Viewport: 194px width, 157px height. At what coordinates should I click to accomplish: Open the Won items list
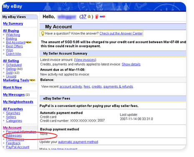coord(10,50)
